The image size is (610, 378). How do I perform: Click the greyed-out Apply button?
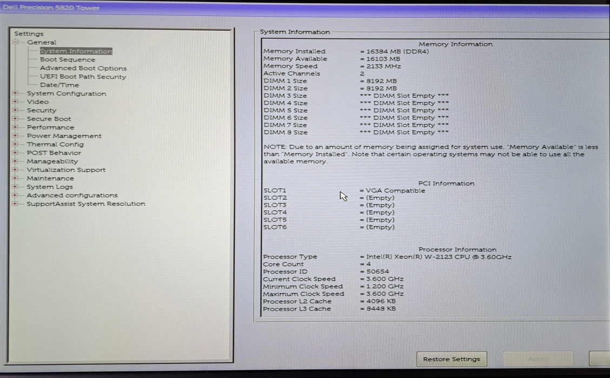click(x=538, y=359)
